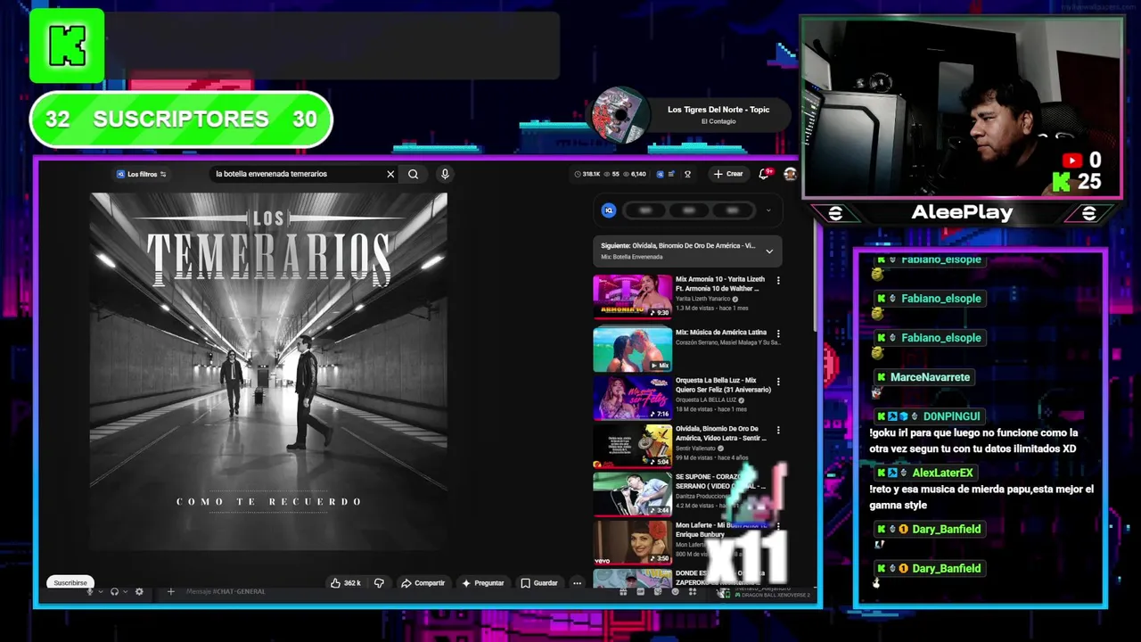
Task: Toggle the Discord headphones deafen icon
Action: click(x=114, y=592)
